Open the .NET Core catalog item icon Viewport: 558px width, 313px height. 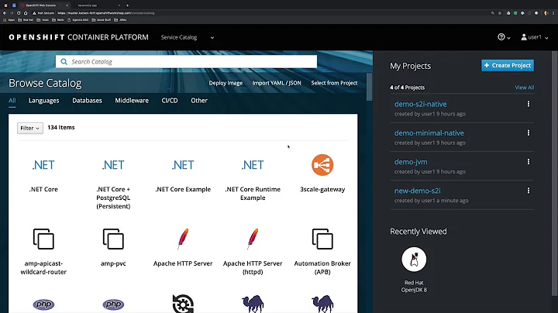43,165
